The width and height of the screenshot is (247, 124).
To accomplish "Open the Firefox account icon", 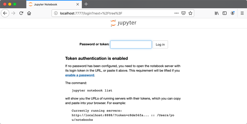I will click(232, 13).
